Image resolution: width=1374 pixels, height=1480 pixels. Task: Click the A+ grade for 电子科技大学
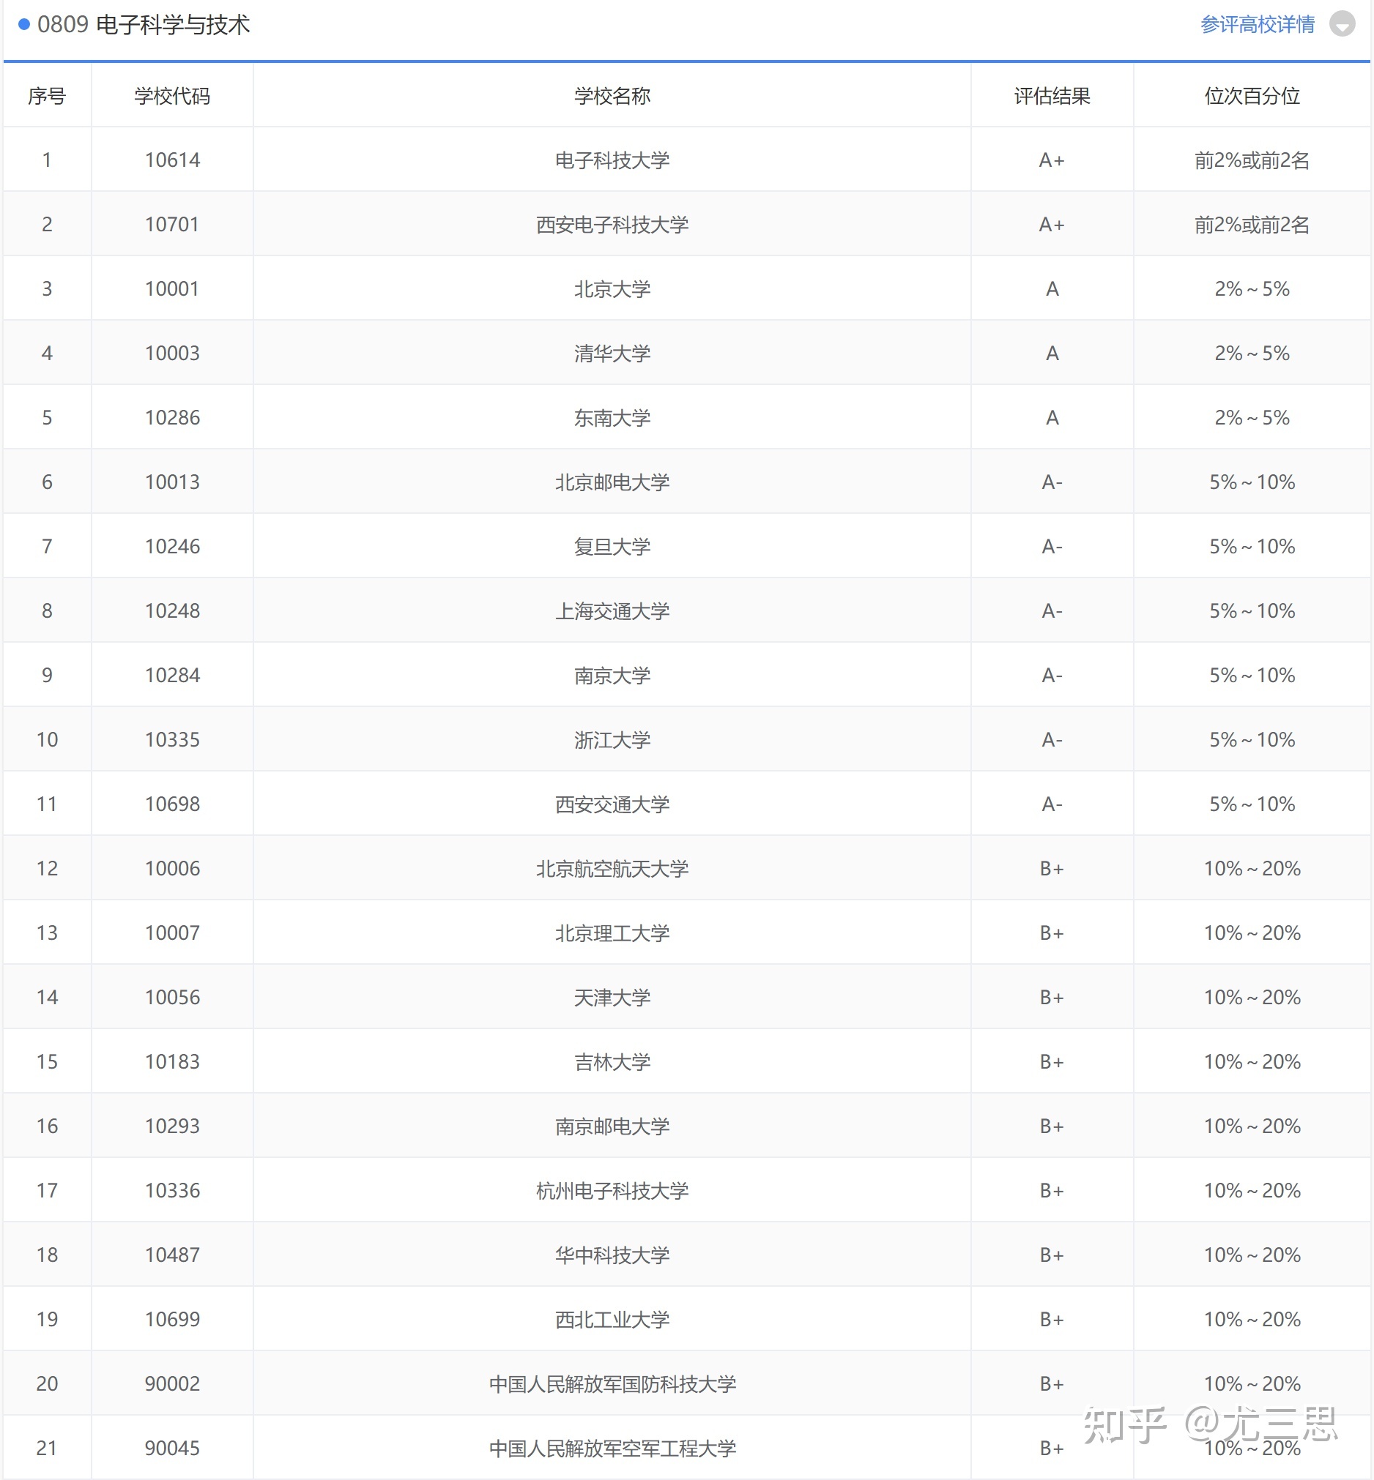point(1052,160)
